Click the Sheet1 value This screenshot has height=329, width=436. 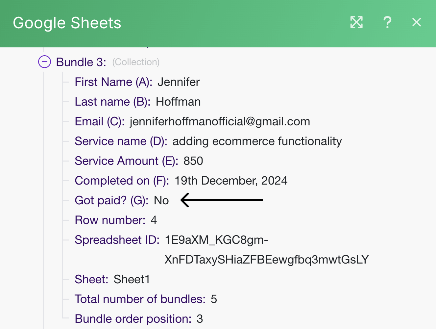132,279
